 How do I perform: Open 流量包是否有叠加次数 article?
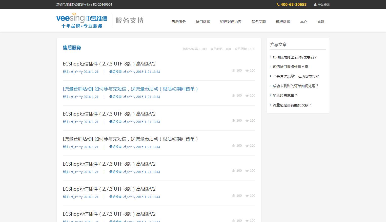292,105
